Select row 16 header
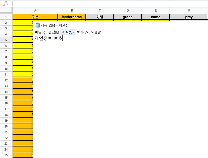Image resolution: width=208 pixels, height=158 pixels. [6, 103]
